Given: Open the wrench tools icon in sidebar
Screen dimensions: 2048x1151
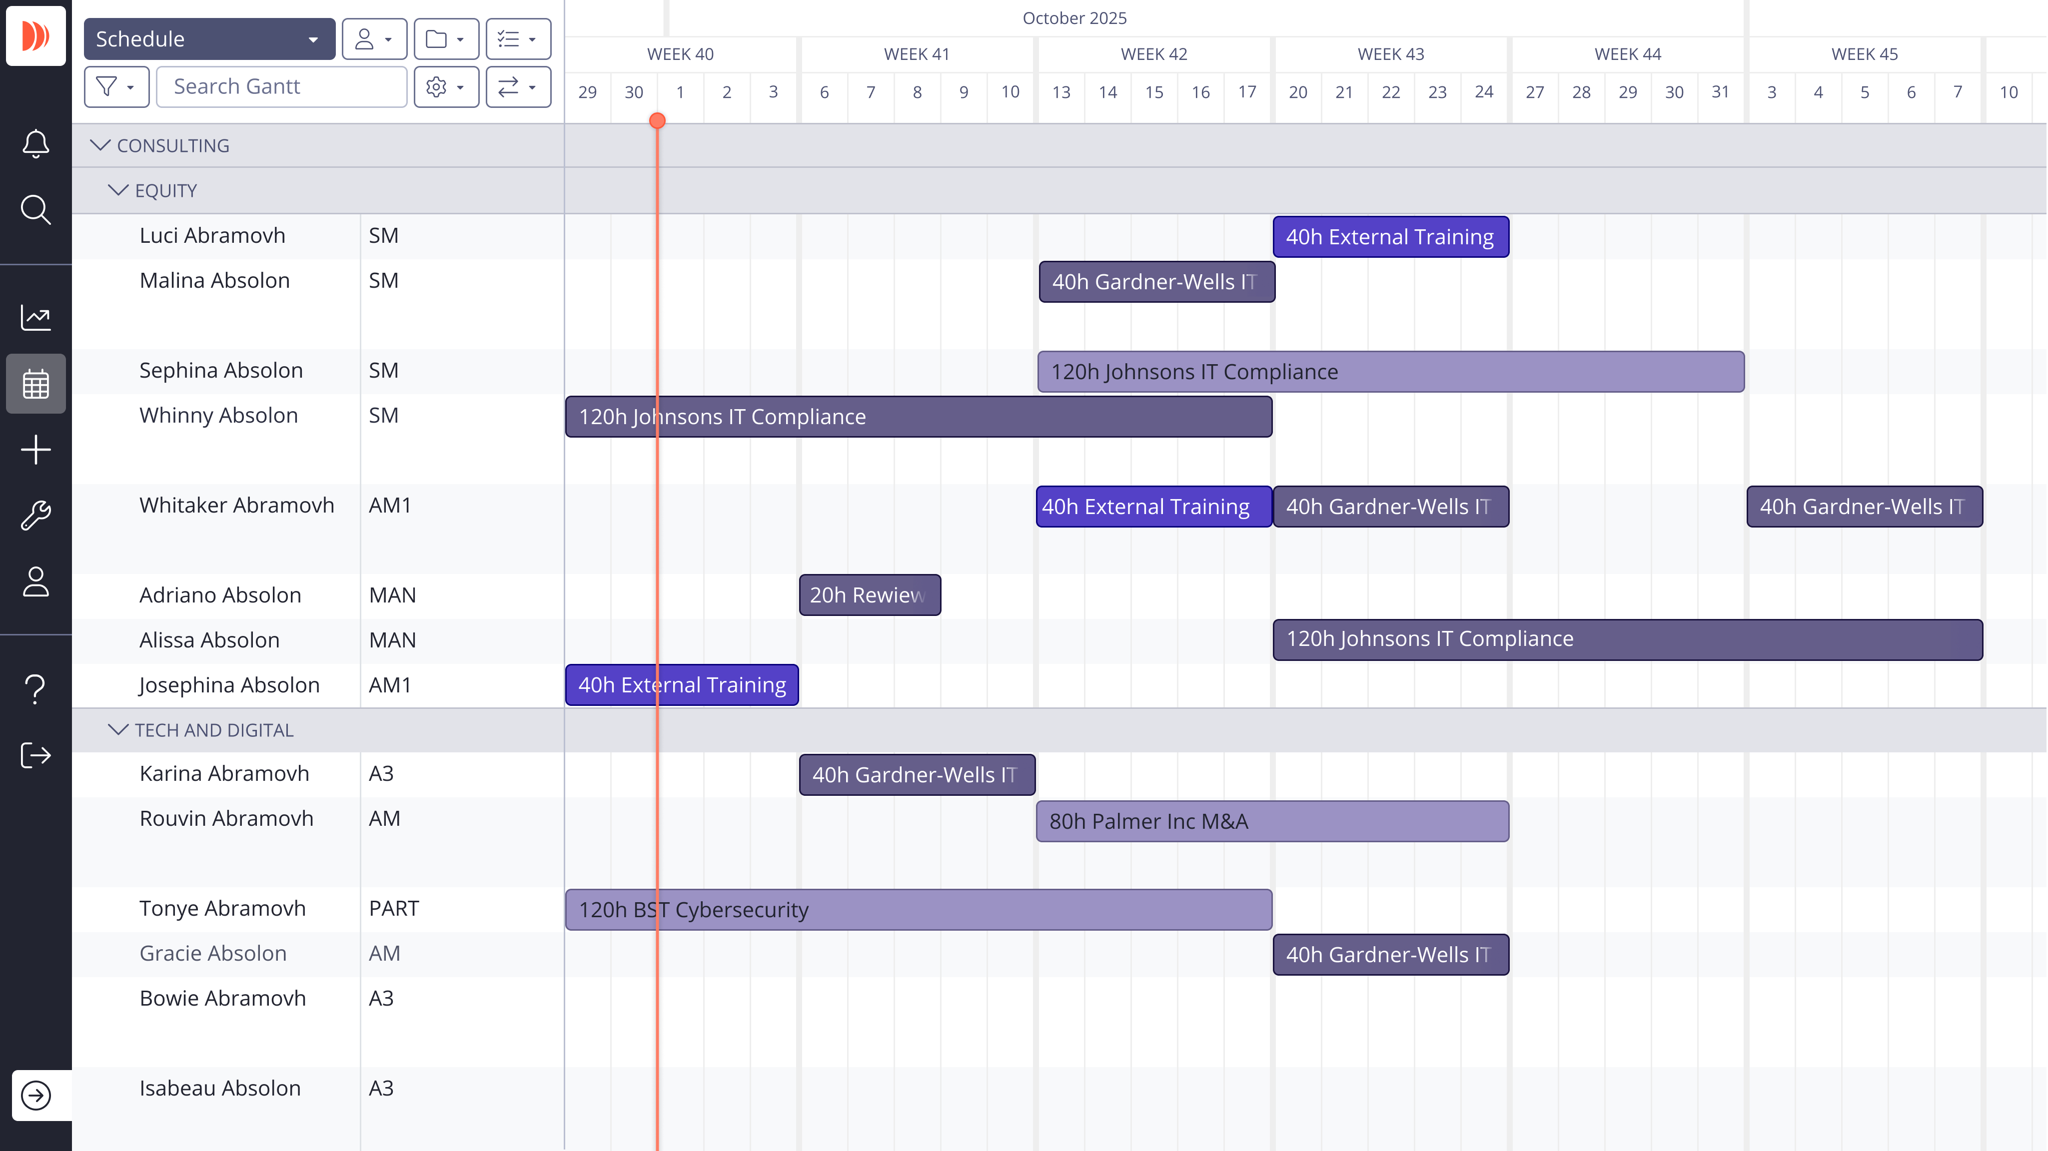Looking at the screenshot, I should click(x=35, y=515).
